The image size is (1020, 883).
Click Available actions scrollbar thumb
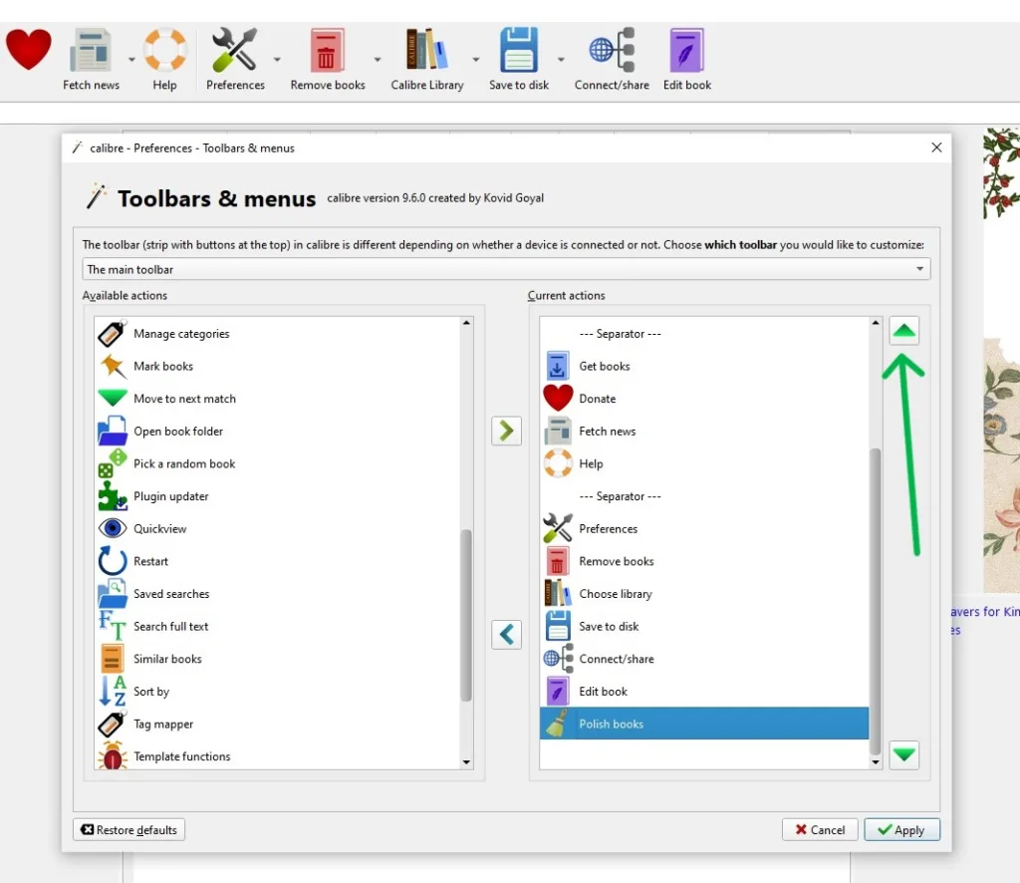tap(466, 616)
